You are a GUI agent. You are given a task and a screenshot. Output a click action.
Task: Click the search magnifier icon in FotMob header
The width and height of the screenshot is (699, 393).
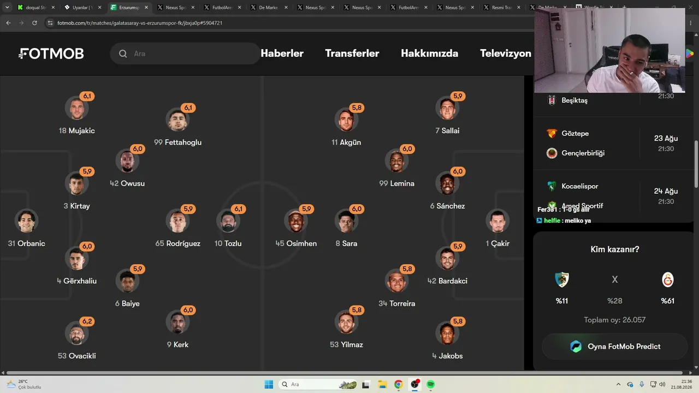click(x=123, y=53)
